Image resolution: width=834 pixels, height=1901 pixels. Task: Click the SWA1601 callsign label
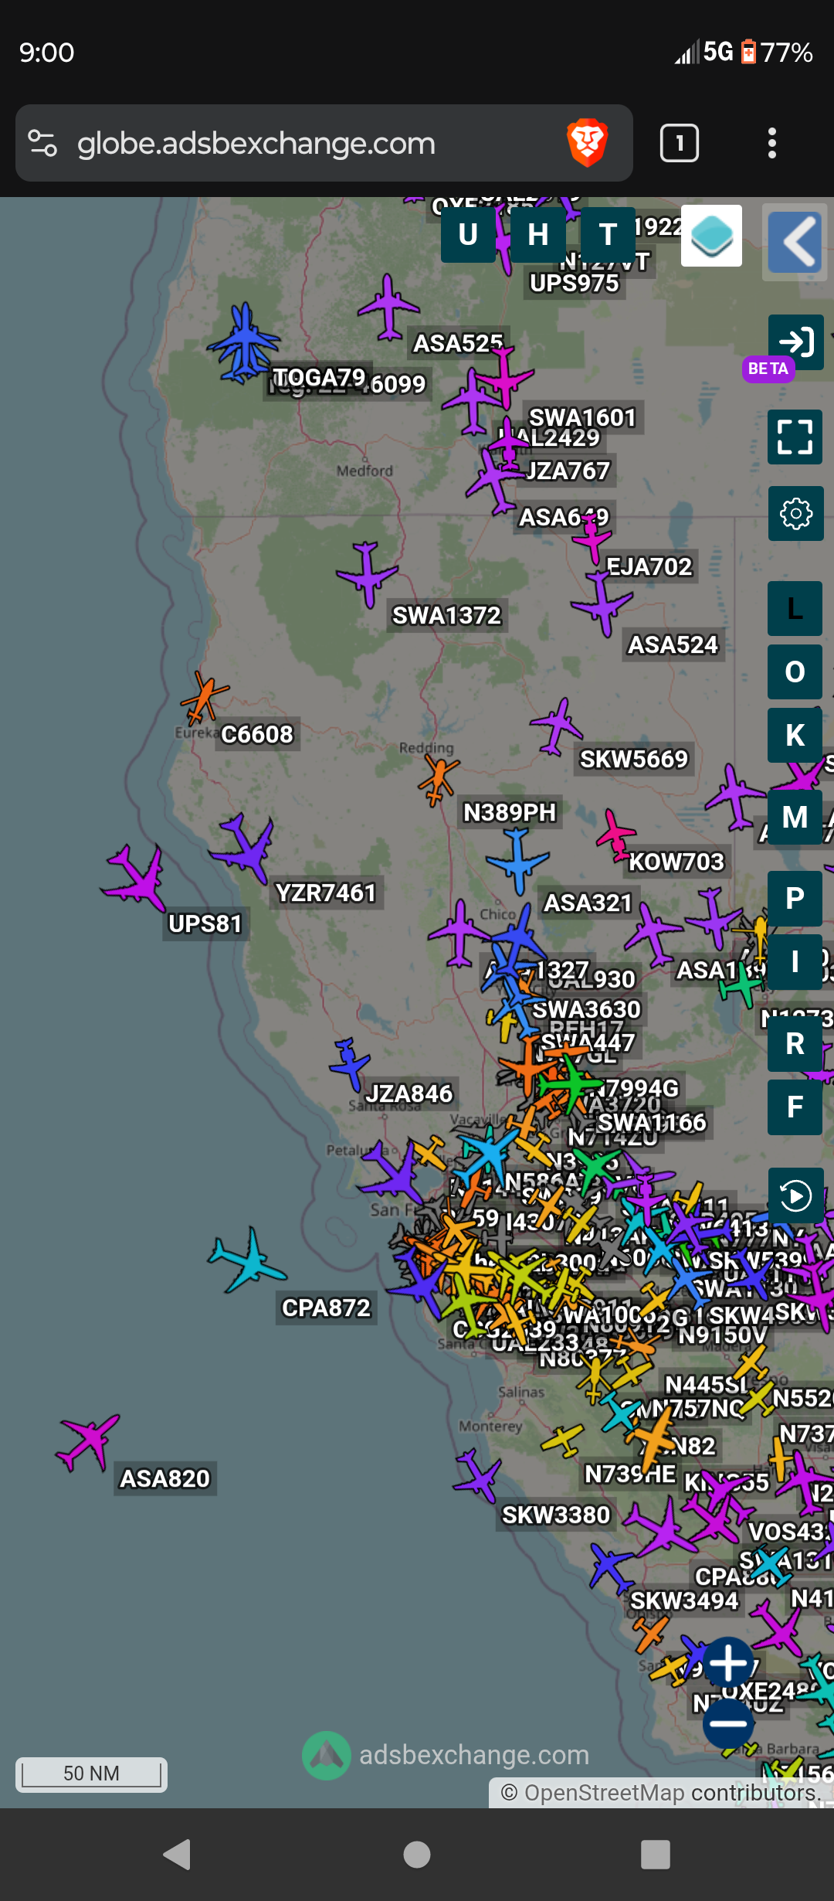582,417
